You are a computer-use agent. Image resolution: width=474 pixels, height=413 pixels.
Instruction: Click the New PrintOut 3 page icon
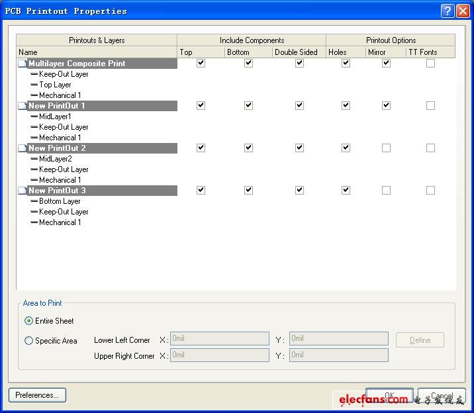22,191
